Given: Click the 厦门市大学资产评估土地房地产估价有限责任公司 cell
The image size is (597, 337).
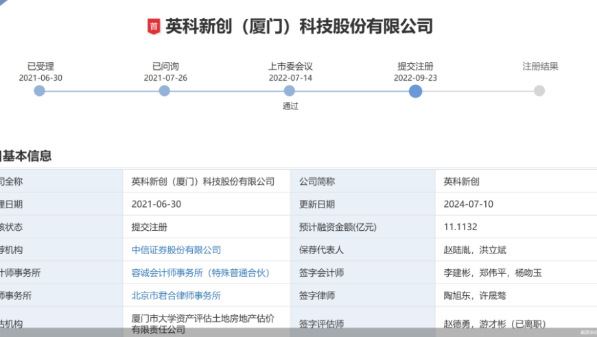Looking at the screenshot, I should click(x=207, y=322).
